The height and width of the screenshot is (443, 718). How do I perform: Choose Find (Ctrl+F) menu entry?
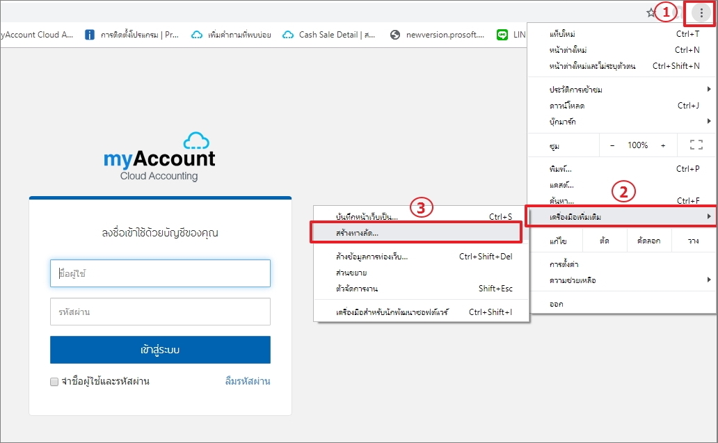coord(622,200)
